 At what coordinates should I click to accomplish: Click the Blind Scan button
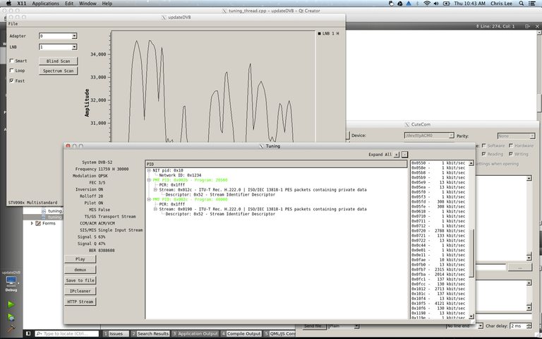(x=58, y=61)
